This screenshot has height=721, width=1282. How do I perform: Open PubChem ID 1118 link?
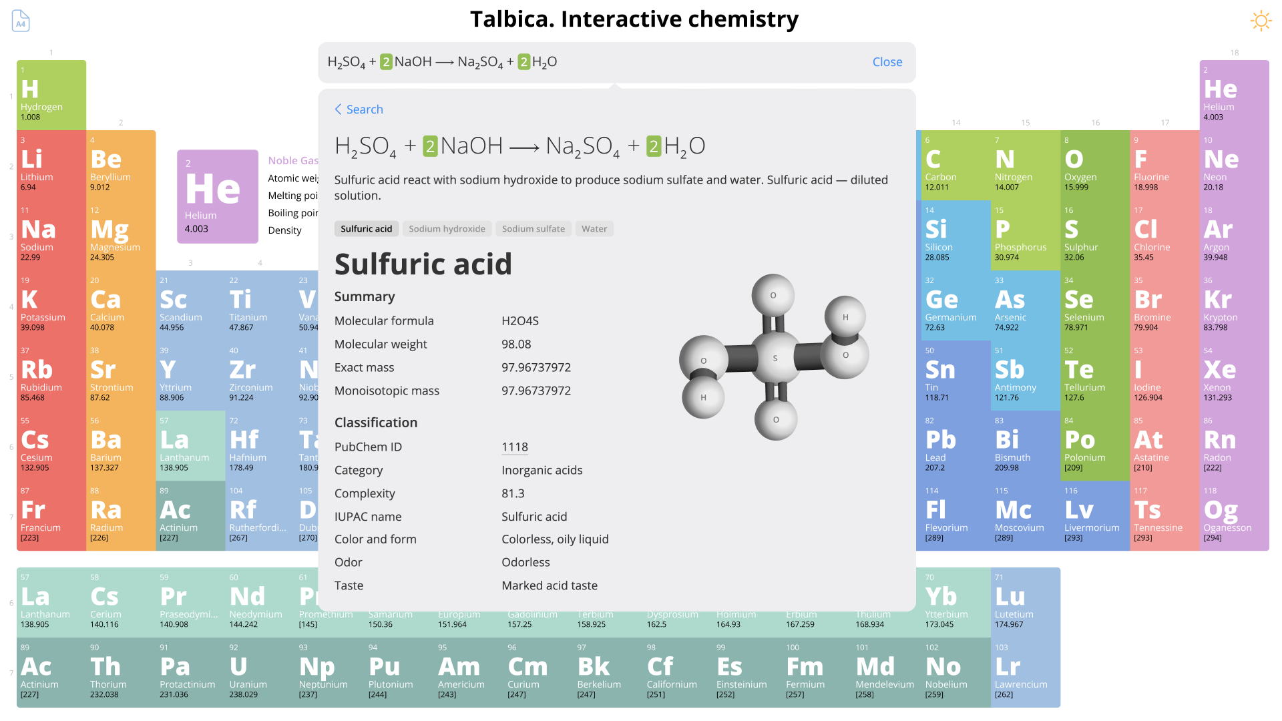click(x=514, y=447)
